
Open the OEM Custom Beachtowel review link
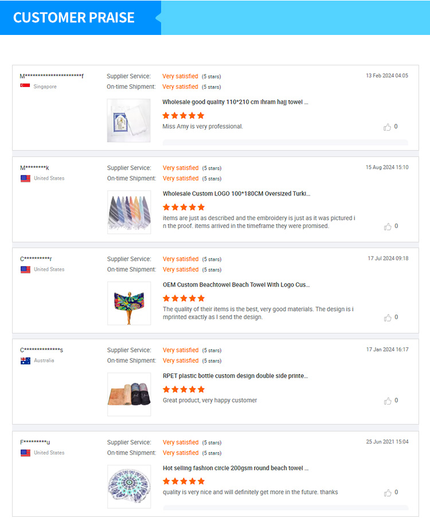[236, 284]
